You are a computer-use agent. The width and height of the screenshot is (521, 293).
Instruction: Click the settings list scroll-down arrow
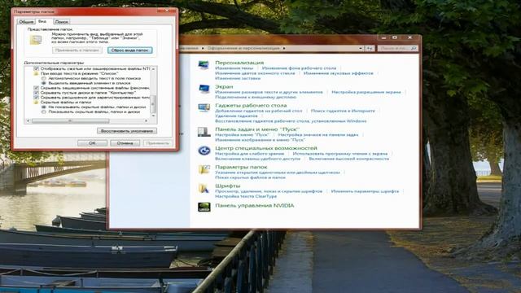[x=153, y=116]
